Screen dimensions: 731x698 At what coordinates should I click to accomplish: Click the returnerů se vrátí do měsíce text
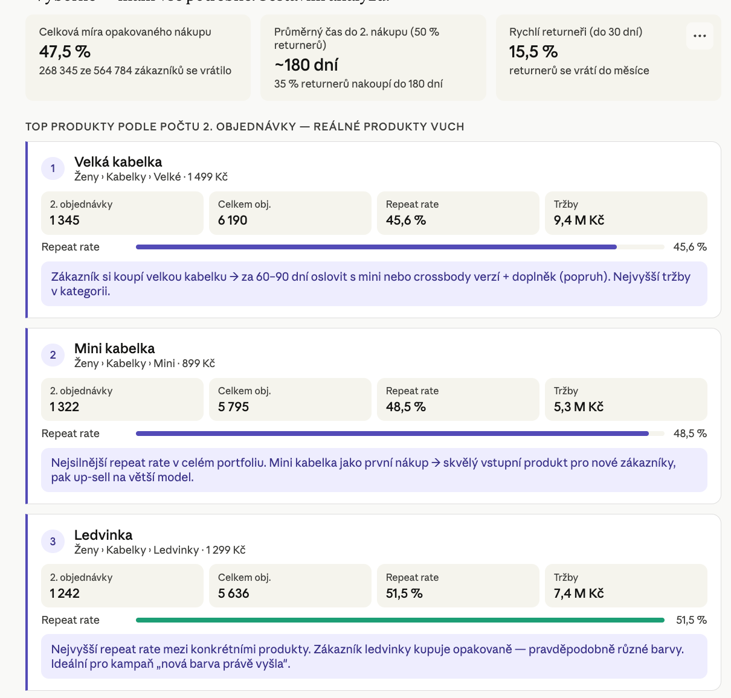point(579,71)
